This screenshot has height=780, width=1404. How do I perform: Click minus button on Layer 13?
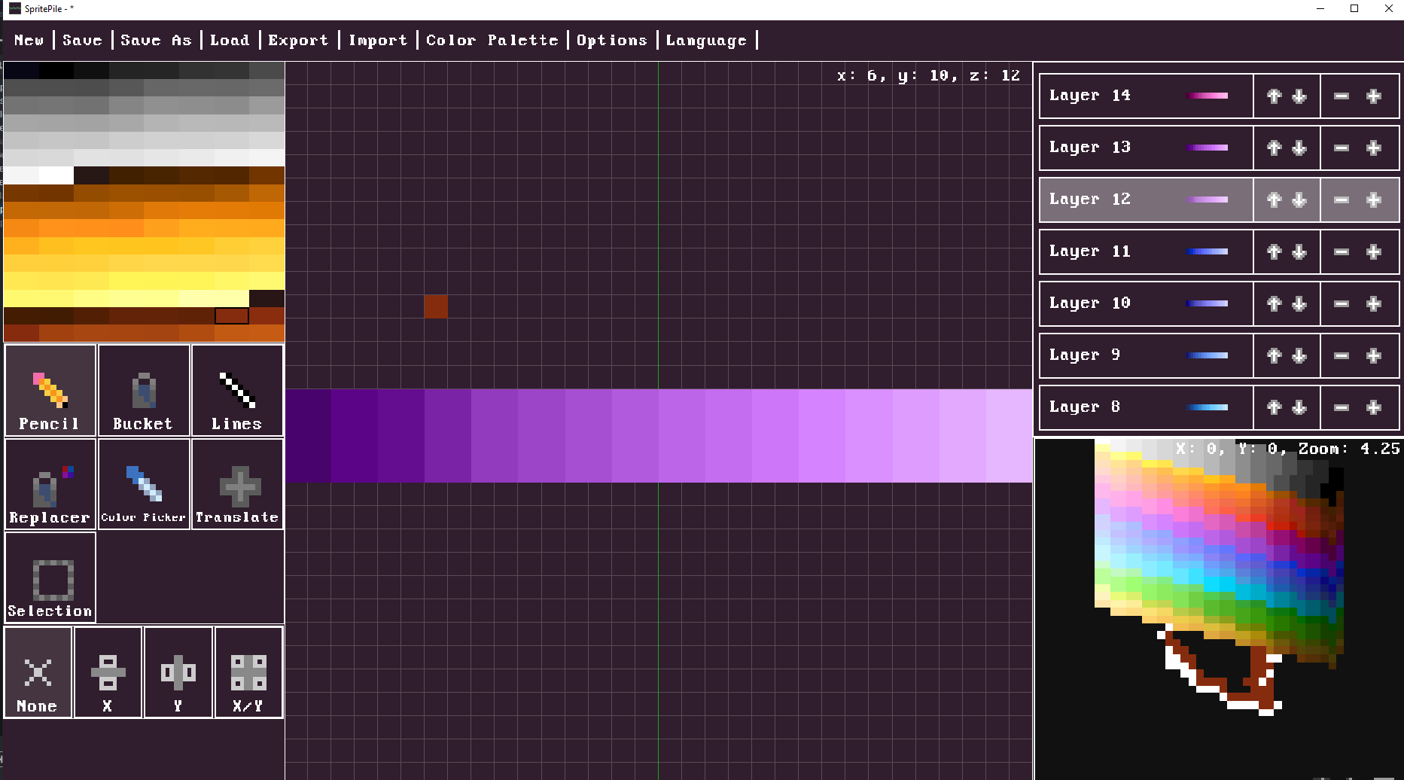(1342, 148)
